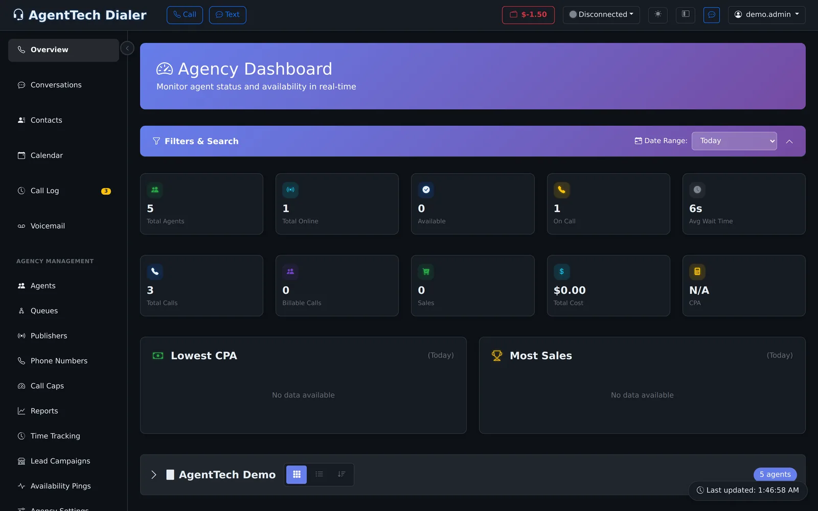
Task: Click the Avg Wait Time clock icon
Action: pyautogui.click(x=697, y=190)
